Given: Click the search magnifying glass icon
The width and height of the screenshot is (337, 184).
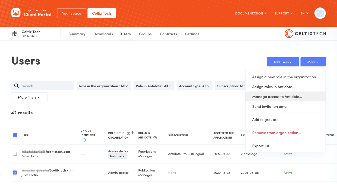Looking at the screenshot, I should 17,86.
